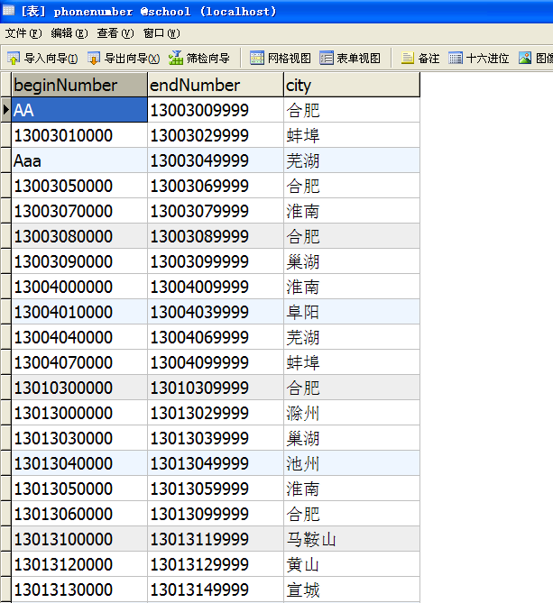This screenshot has width=553, height=603.
Task: Select the city column header
Action: click(350, 85)
